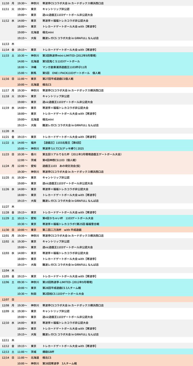Click the 秋田 location cell
Screen dimensions: 193x366
click(34, 294)
